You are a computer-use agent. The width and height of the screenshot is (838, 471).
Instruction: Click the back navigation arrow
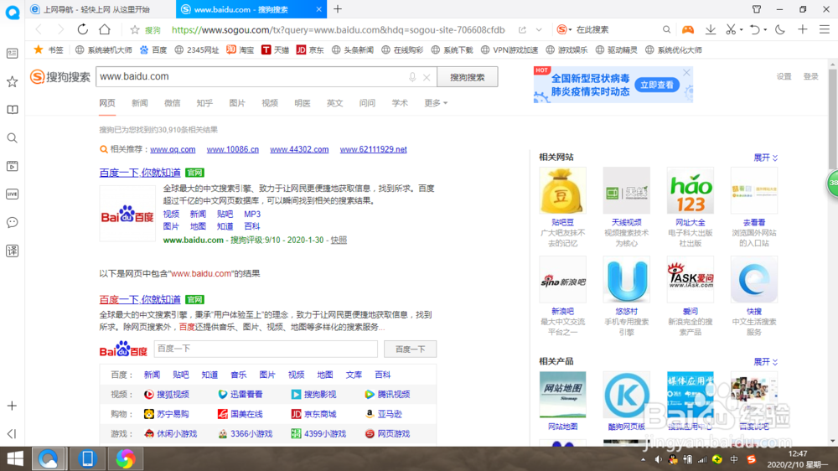coord(39,29)
